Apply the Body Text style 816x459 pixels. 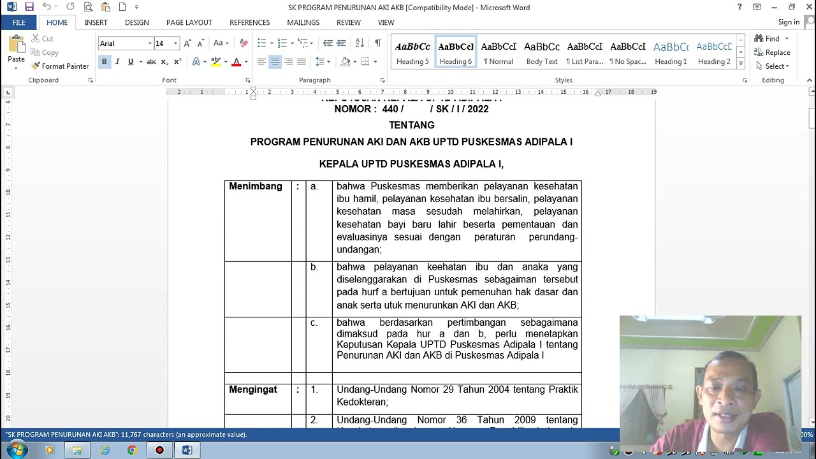pos(542,52)
